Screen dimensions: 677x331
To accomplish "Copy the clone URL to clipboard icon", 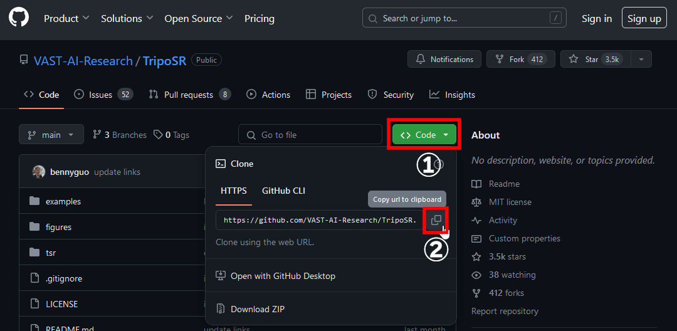I will pos(436,220).
